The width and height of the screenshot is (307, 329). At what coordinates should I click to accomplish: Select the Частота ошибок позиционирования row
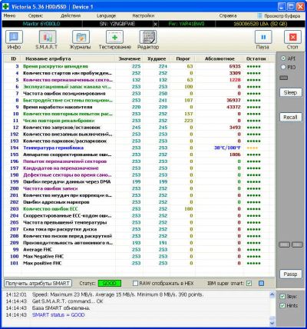(x=139, y=94)
